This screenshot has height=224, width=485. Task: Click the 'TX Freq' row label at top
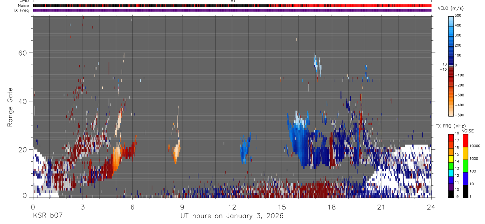[21, 10]
